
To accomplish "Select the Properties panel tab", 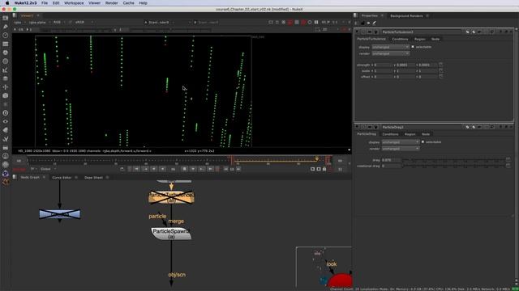I will (x=370, y=16).
